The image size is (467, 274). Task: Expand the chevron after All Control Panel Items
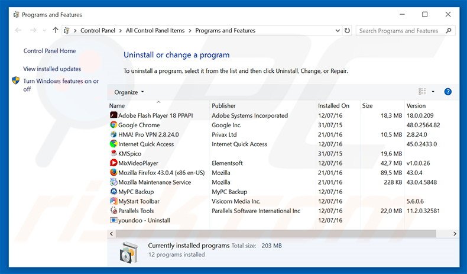click(190, 30)
